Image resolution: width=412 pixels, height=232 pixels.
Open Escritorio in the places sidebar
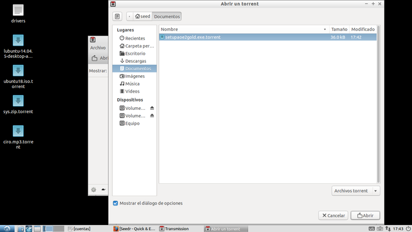pyautogui.click(x=135, y=53)
